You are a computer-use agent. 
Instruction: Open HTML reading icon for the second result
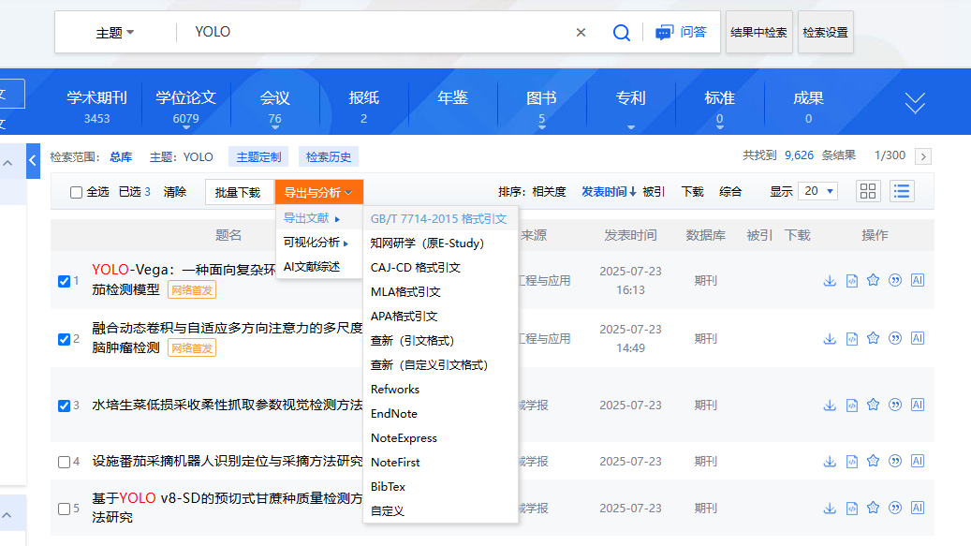851,339
